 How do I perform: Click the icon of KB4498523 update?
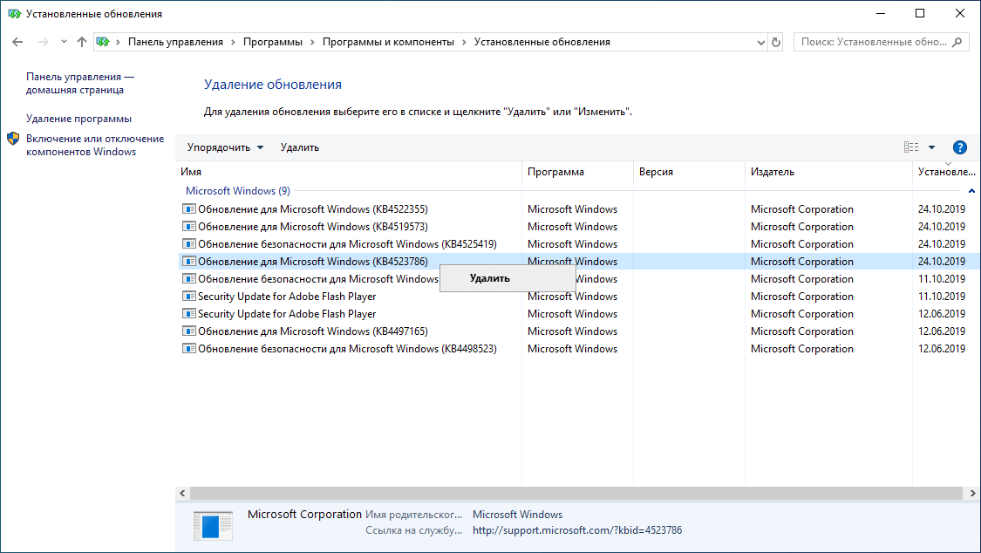(x=189, y=349)
